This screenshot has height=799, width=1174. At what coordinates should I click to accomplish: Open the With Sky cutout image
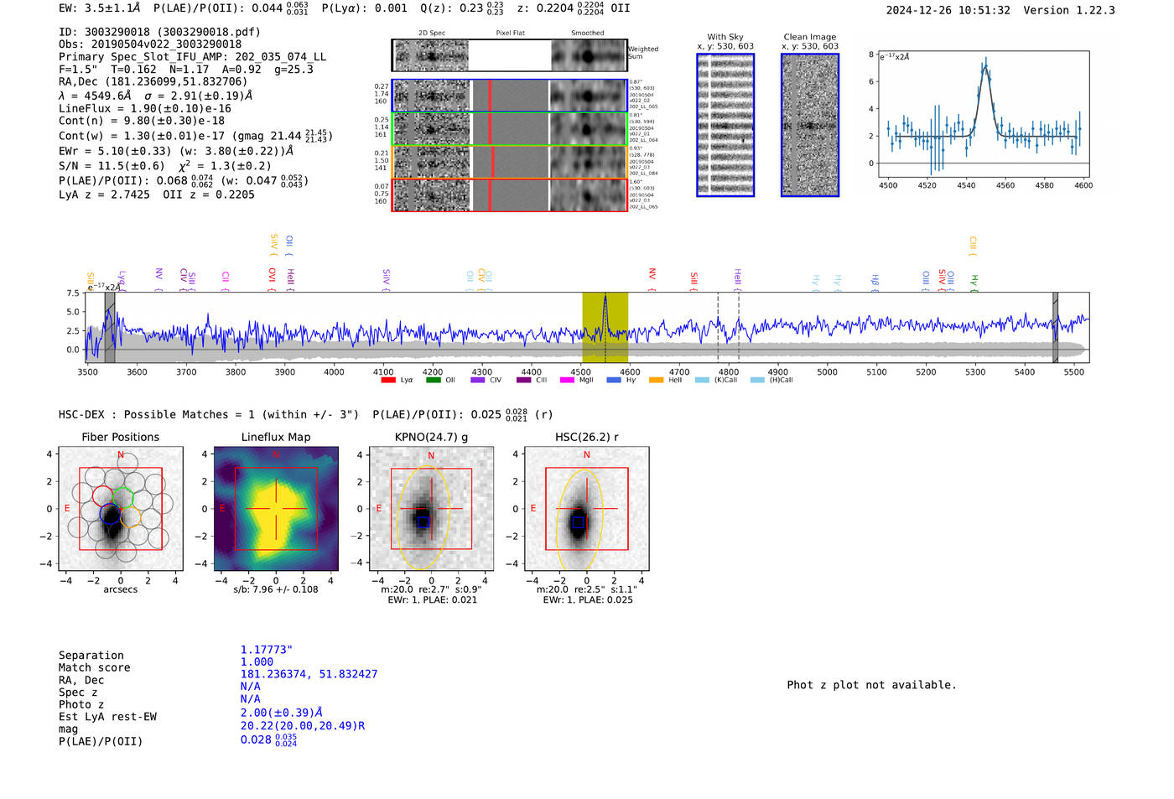click(725, 125)
